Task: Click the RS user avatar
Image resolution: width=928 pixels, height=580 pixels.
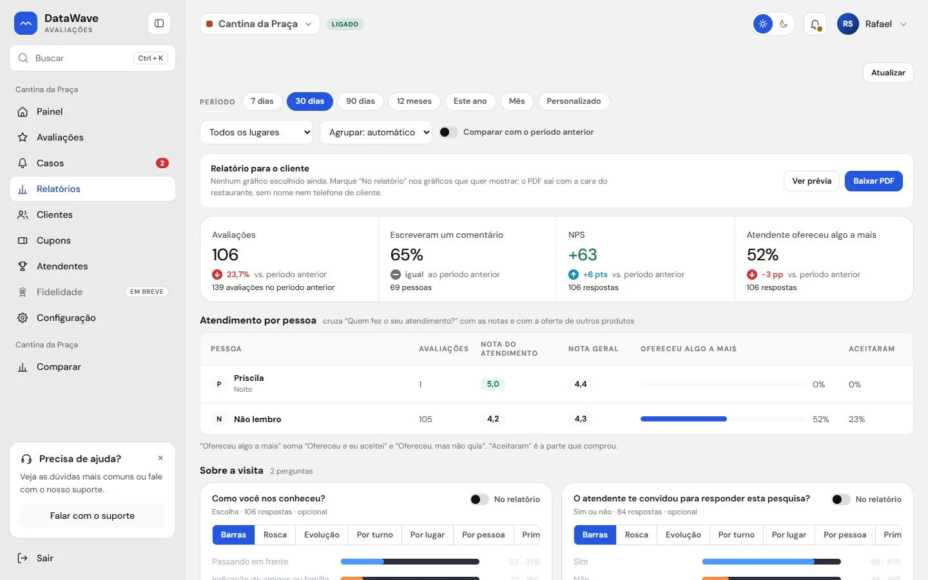Action: click(x=848, y=24)
